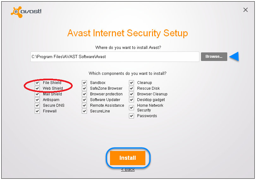Toggle the Web Shield checkbox

(37, 88)
